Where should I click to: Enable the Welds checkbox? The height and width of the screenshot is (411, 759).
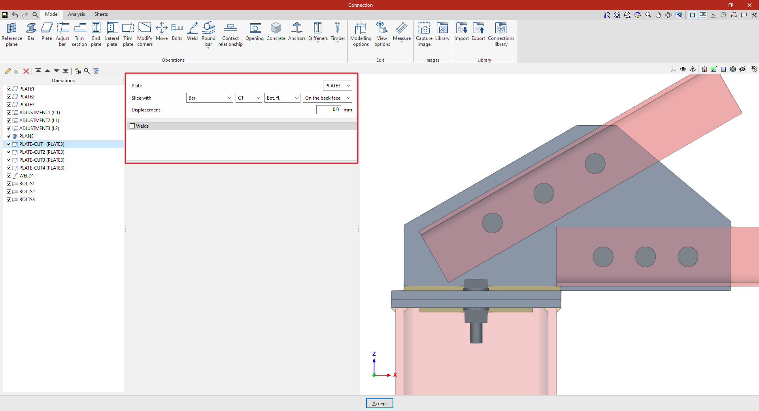pos(132,126)
